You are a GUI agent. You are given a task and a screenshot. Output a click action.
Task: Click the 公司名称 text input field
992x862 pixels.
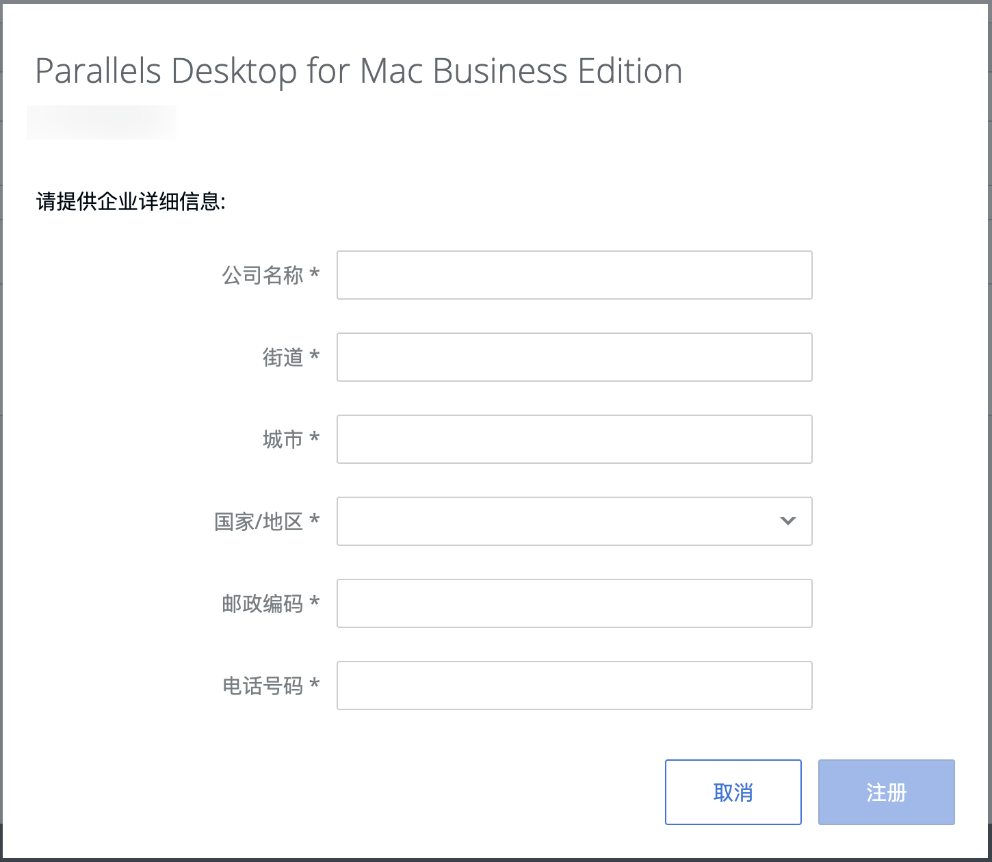point(574,275)
